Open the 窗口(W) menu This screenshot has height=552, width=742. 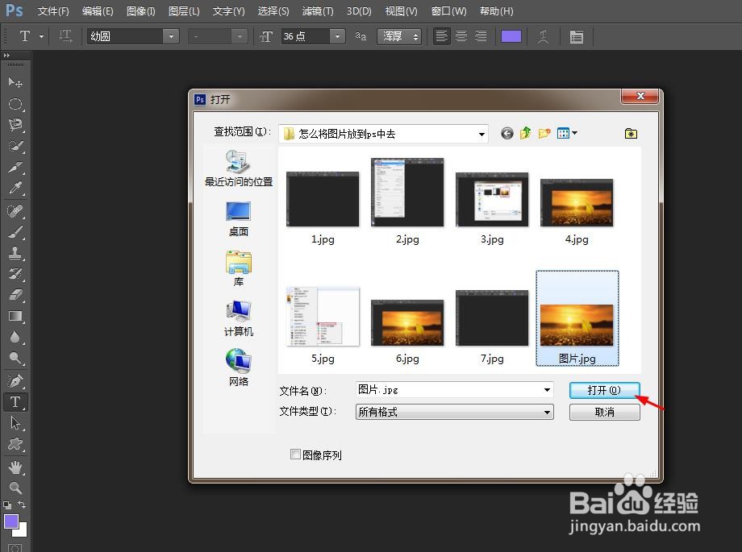[x=448, y=11]
